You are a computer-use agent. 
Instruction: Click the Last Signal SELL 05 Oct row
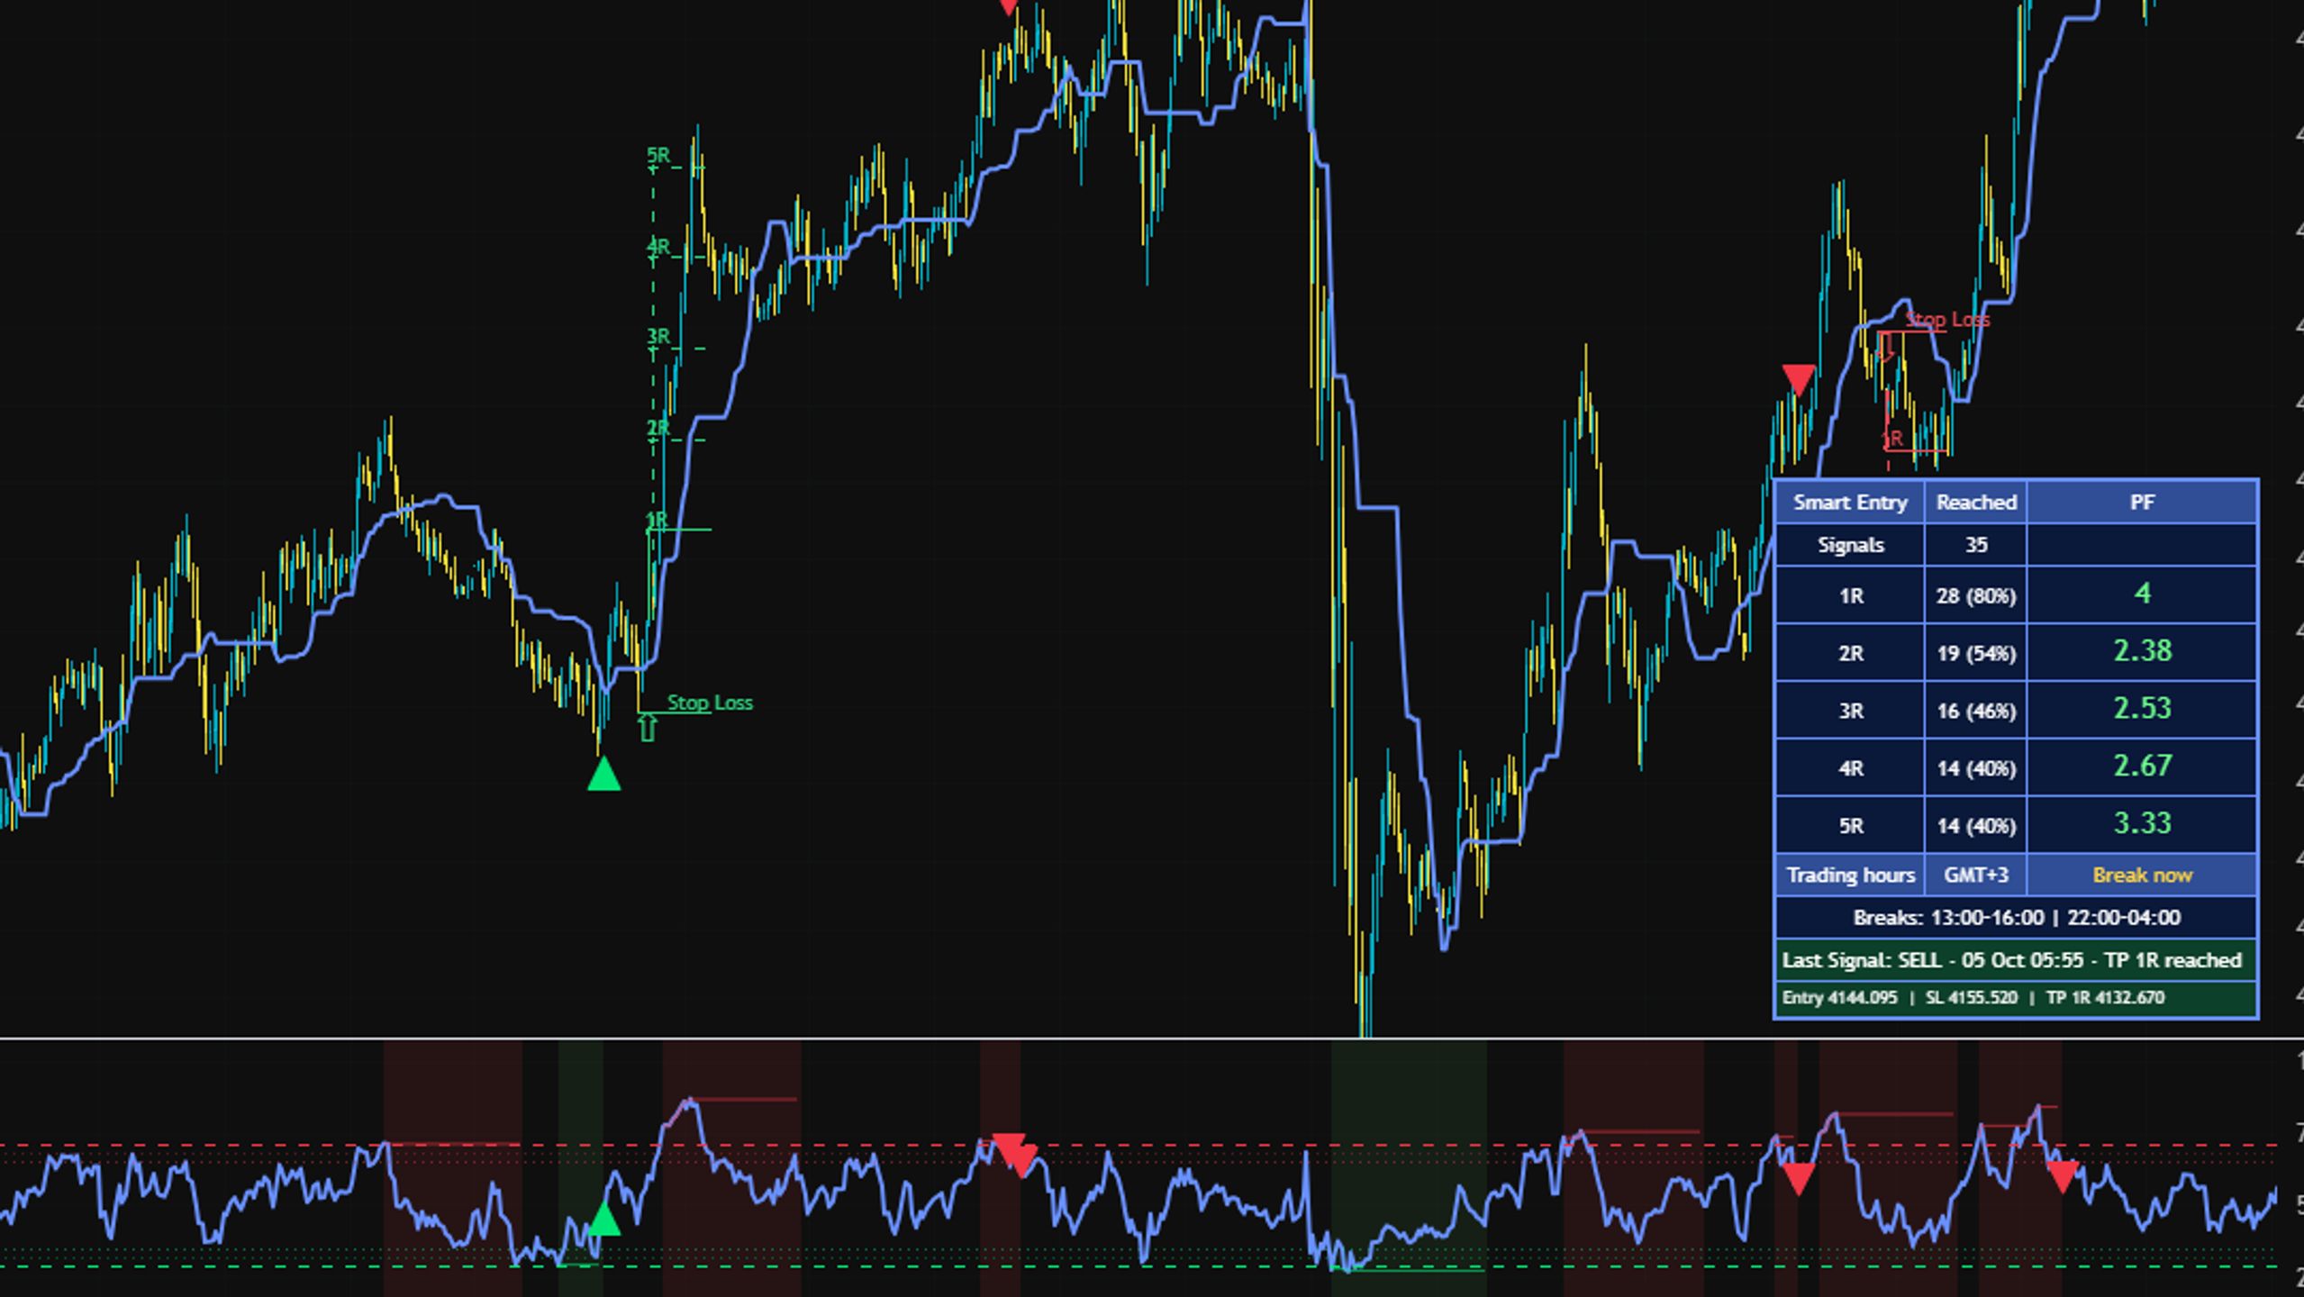pyautogui.click(x=2016, y=960)
